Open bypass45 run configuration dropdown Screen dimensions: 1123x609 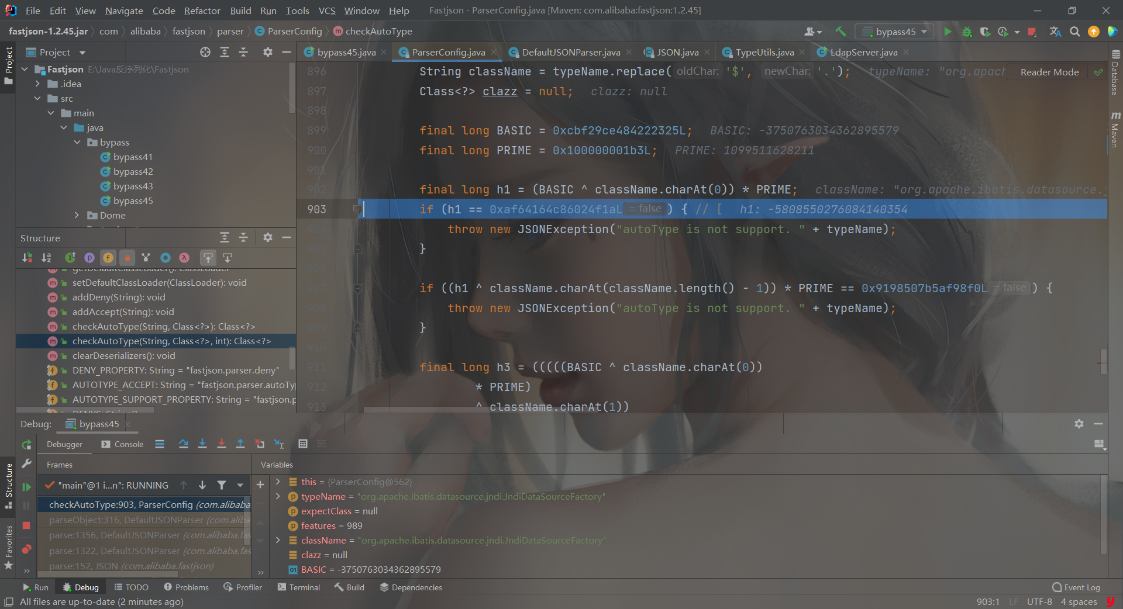(894, 32)
